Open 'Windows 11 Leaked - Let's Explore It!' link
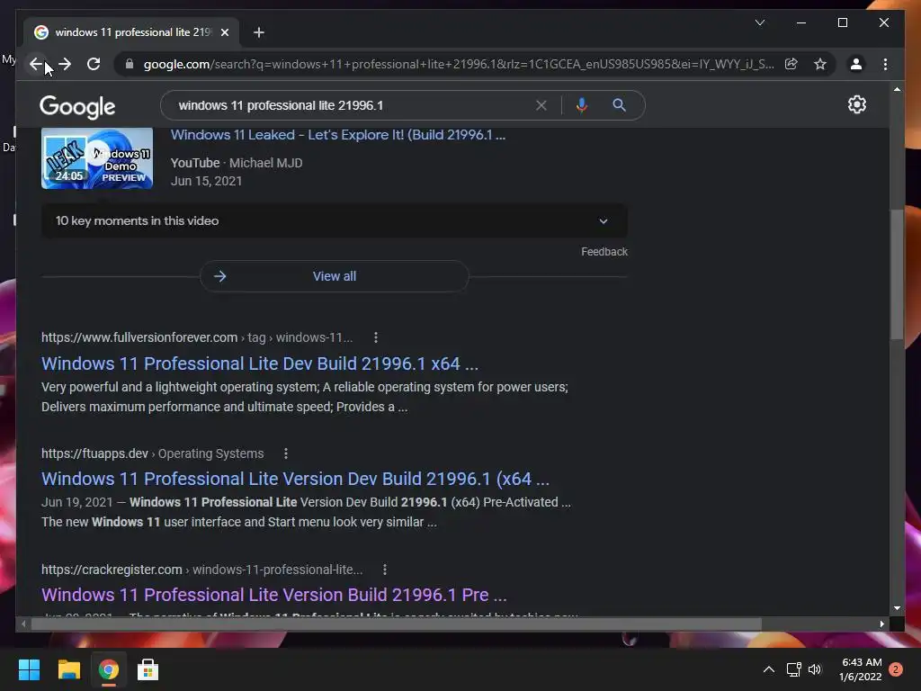921x691 pixels. (338, 135)
